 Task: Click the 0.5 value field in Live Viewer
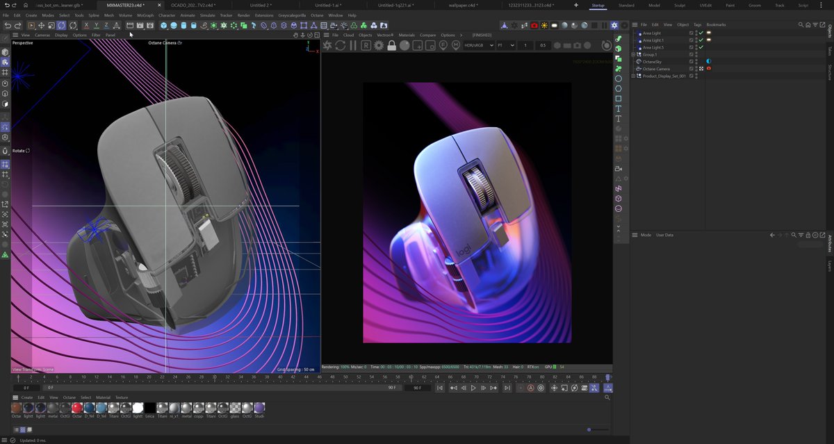coord(543,45)
